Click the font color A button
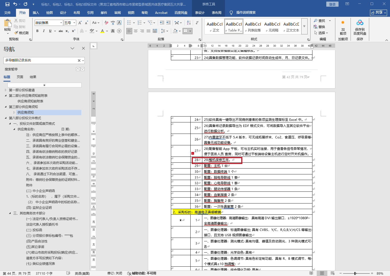Screen dimensions: 390x276 [102, 31]
